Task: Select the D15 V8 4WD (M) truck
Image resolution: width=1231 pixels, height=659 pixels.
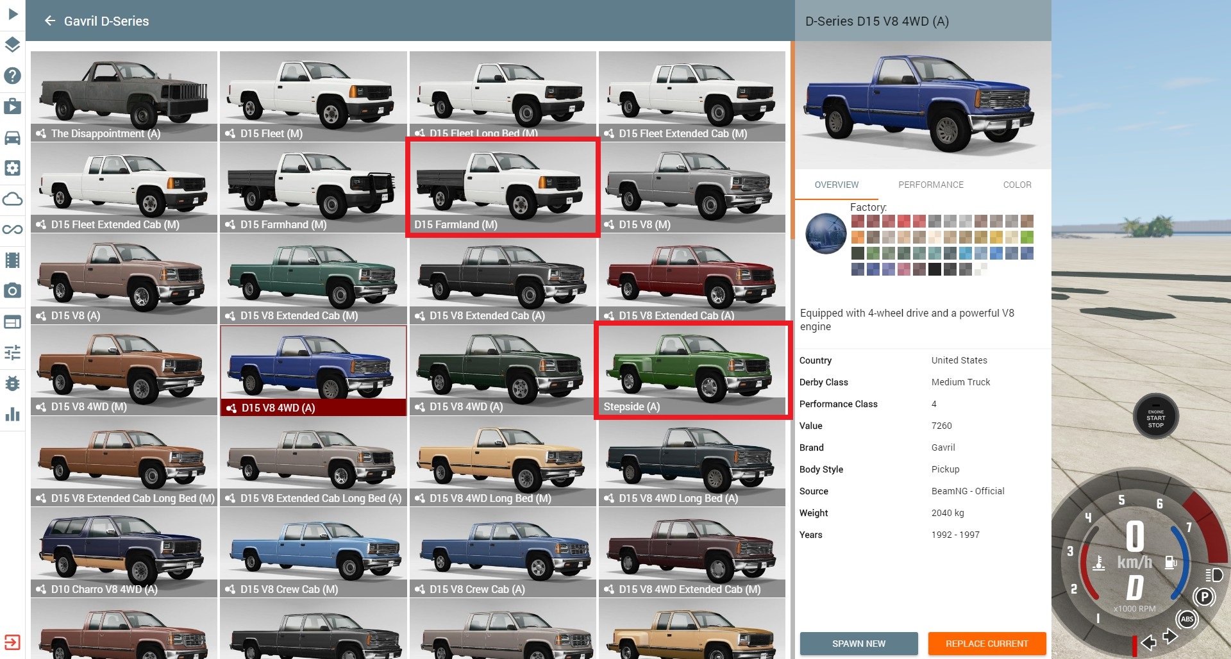Action: tap(124, 370)
